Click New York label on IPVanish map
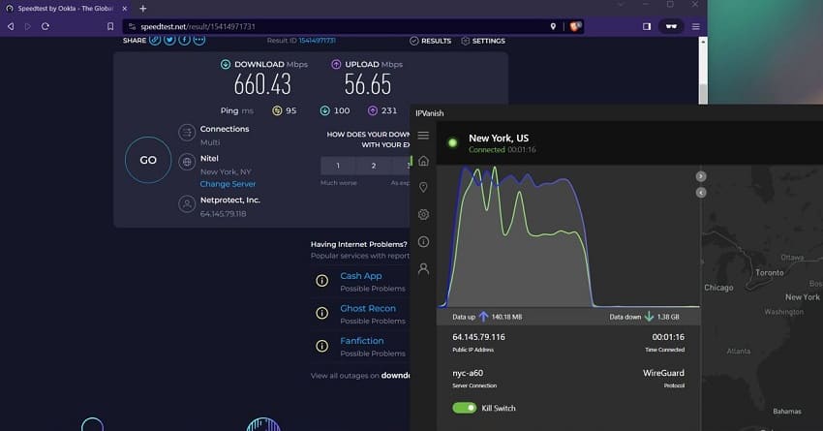Viewport: 823px width, 431px height. tap(802, 297)
